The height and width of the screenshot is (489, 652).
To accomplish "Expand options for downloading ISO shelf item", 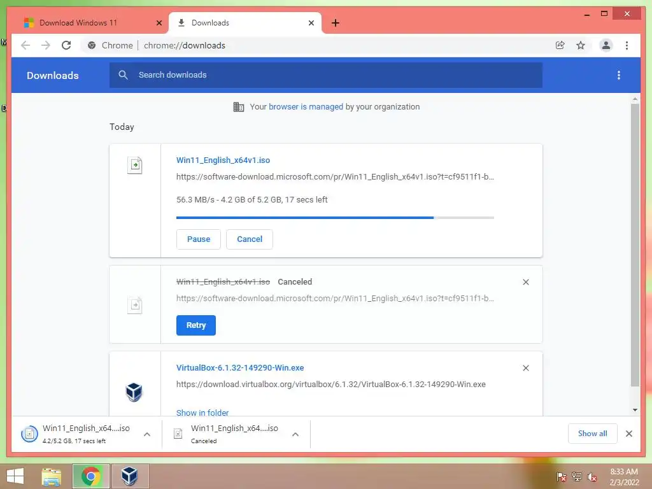I will [x=147, y=434].
